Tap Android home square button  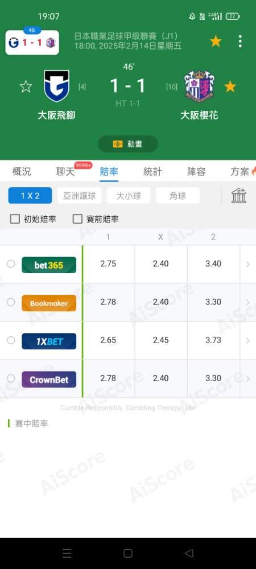(x=127, y=554)
